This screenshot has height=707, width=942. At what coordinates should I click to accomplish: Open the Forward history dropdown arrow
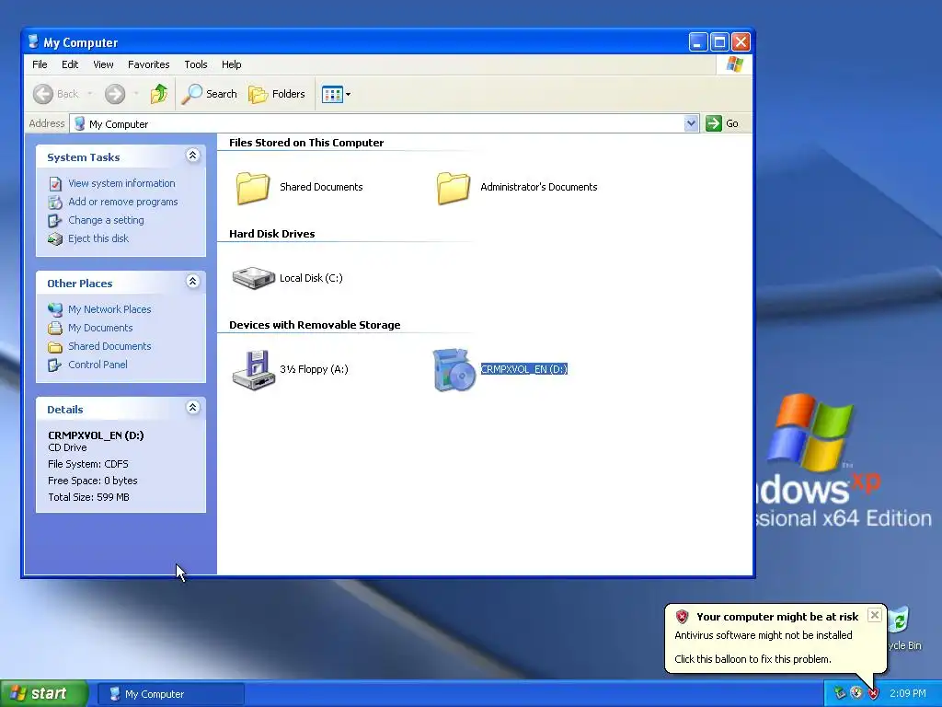[x=136, y=94]
